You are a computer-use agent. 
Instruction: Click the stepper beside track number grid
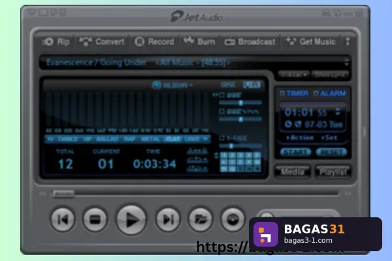click(216, 155)
